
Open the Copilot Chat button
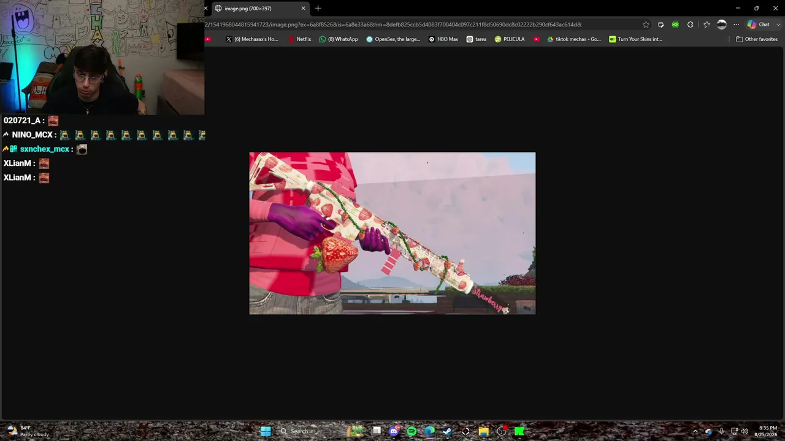[x=759, y=24]
